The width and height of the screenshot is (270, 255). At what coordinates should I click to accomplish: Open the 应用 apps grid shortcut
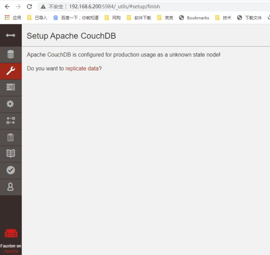tap(13, 18)
